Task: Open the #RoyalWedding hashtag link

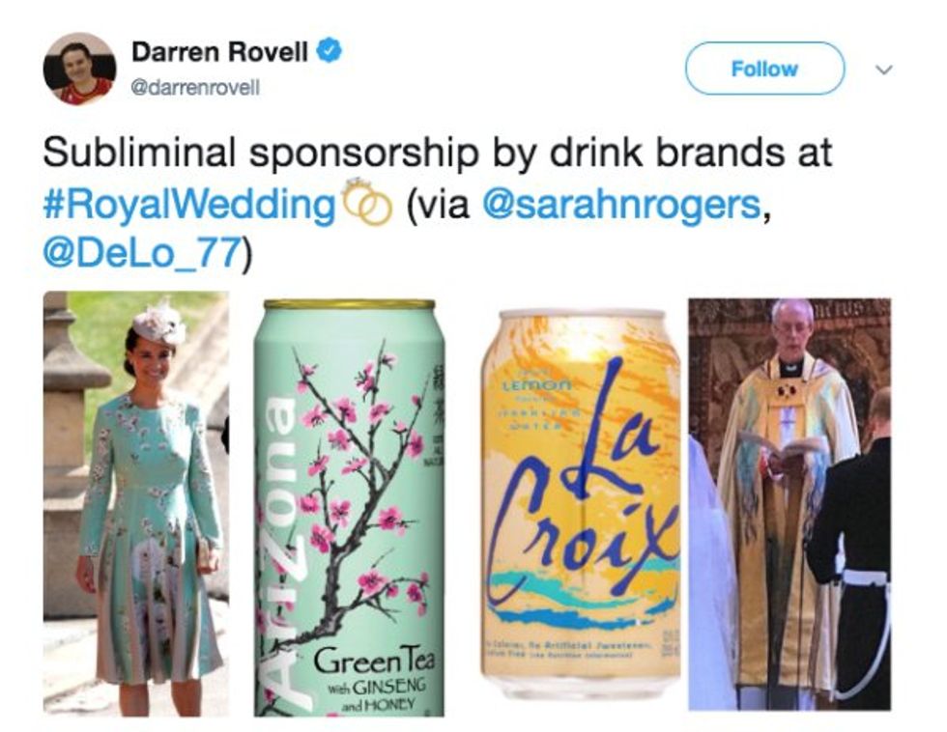Action: pos(189,204)
